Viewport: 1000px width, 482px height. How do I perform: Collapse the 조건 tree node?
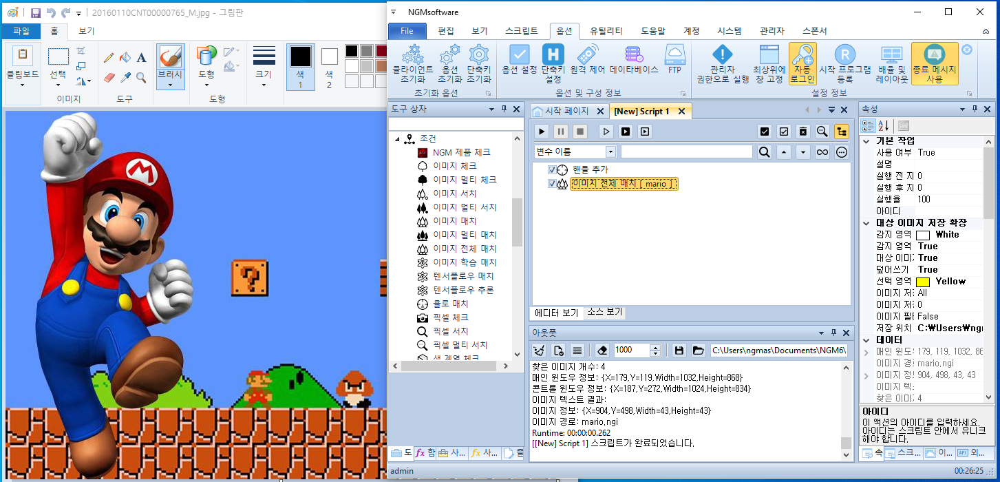tap(397, 139)
